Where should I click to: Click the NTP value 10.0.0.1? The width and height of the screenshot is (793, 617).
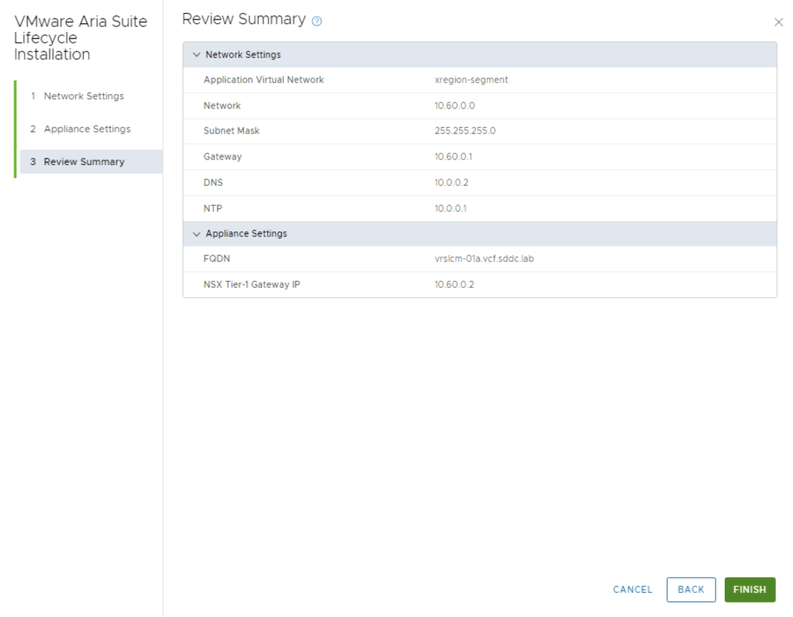451,208
